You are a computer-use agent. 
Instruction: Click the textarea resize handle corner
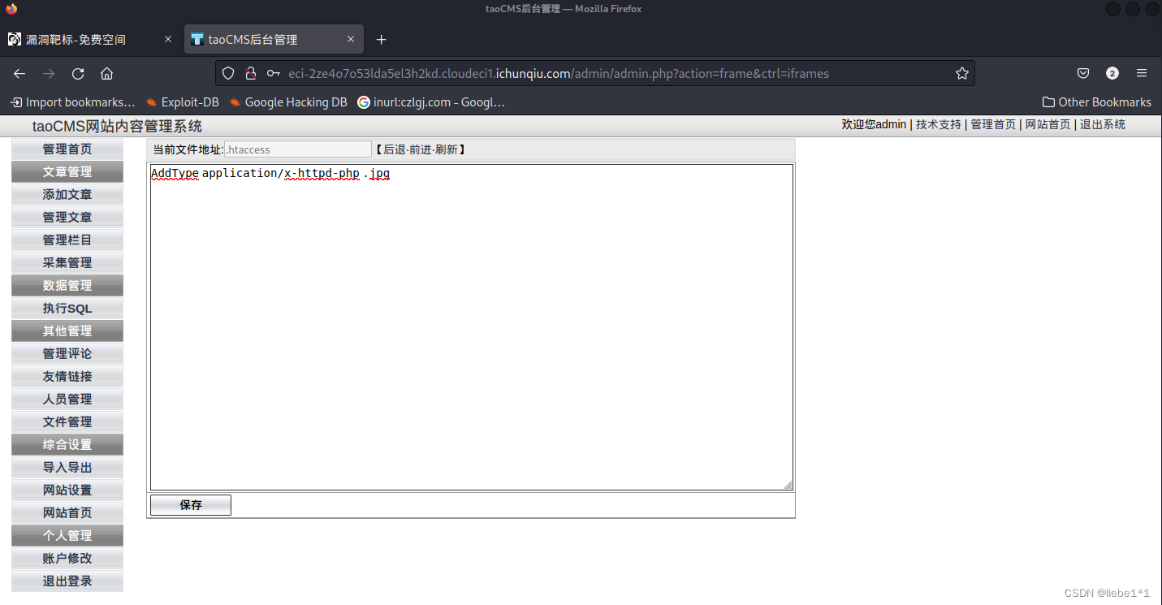[x=788, y=485]
